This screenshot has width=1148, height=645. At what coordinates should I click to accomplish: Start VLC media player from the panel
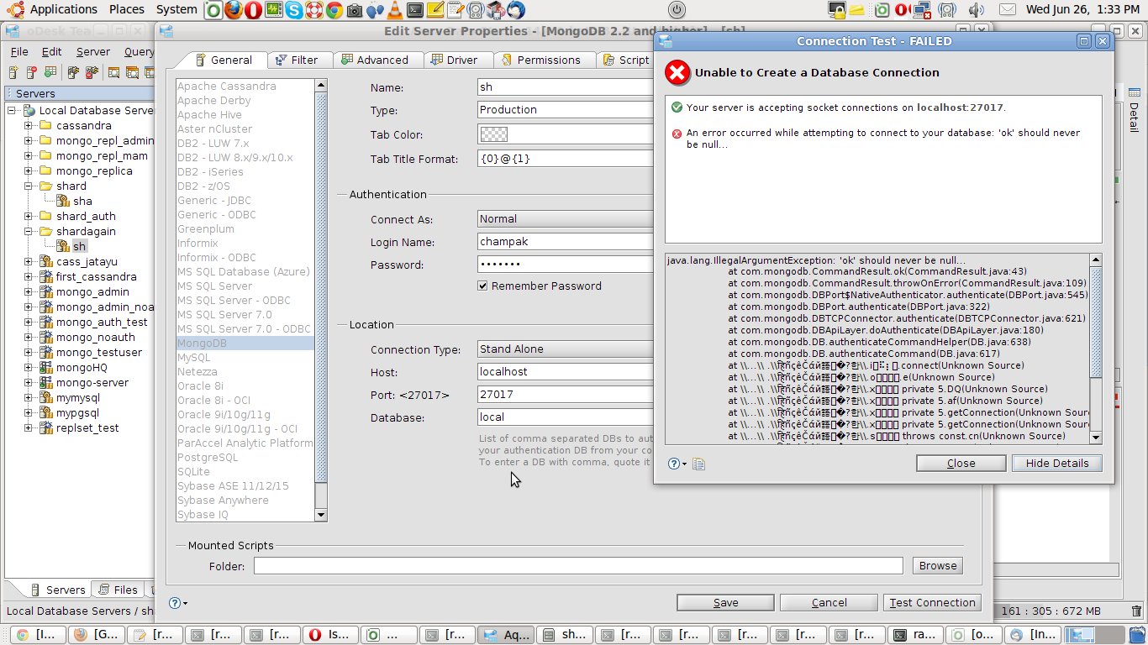(394, 10)
